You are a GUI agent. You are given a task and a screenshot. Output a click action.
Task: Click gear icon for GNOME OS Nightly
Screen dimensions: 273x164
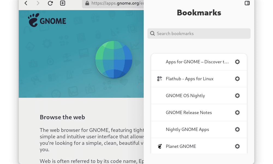[x=237, y=96]
